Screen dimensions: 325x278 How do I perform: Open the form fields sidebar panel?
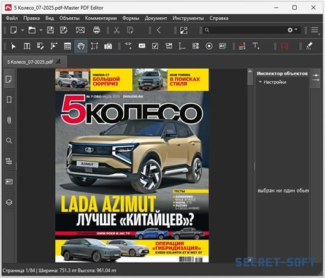(x=9, y=182)
